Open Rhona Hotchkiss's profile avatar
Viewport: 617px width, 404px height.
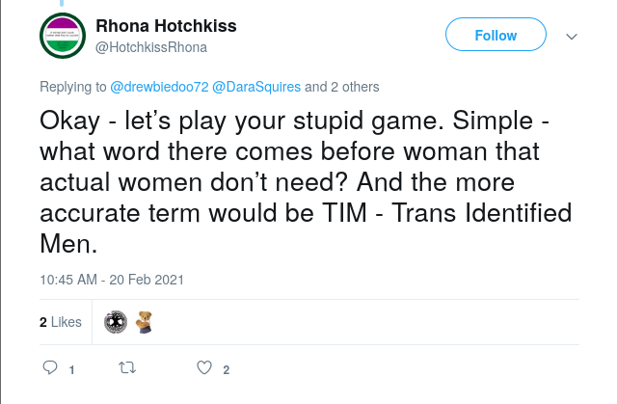tap(65, 37)
